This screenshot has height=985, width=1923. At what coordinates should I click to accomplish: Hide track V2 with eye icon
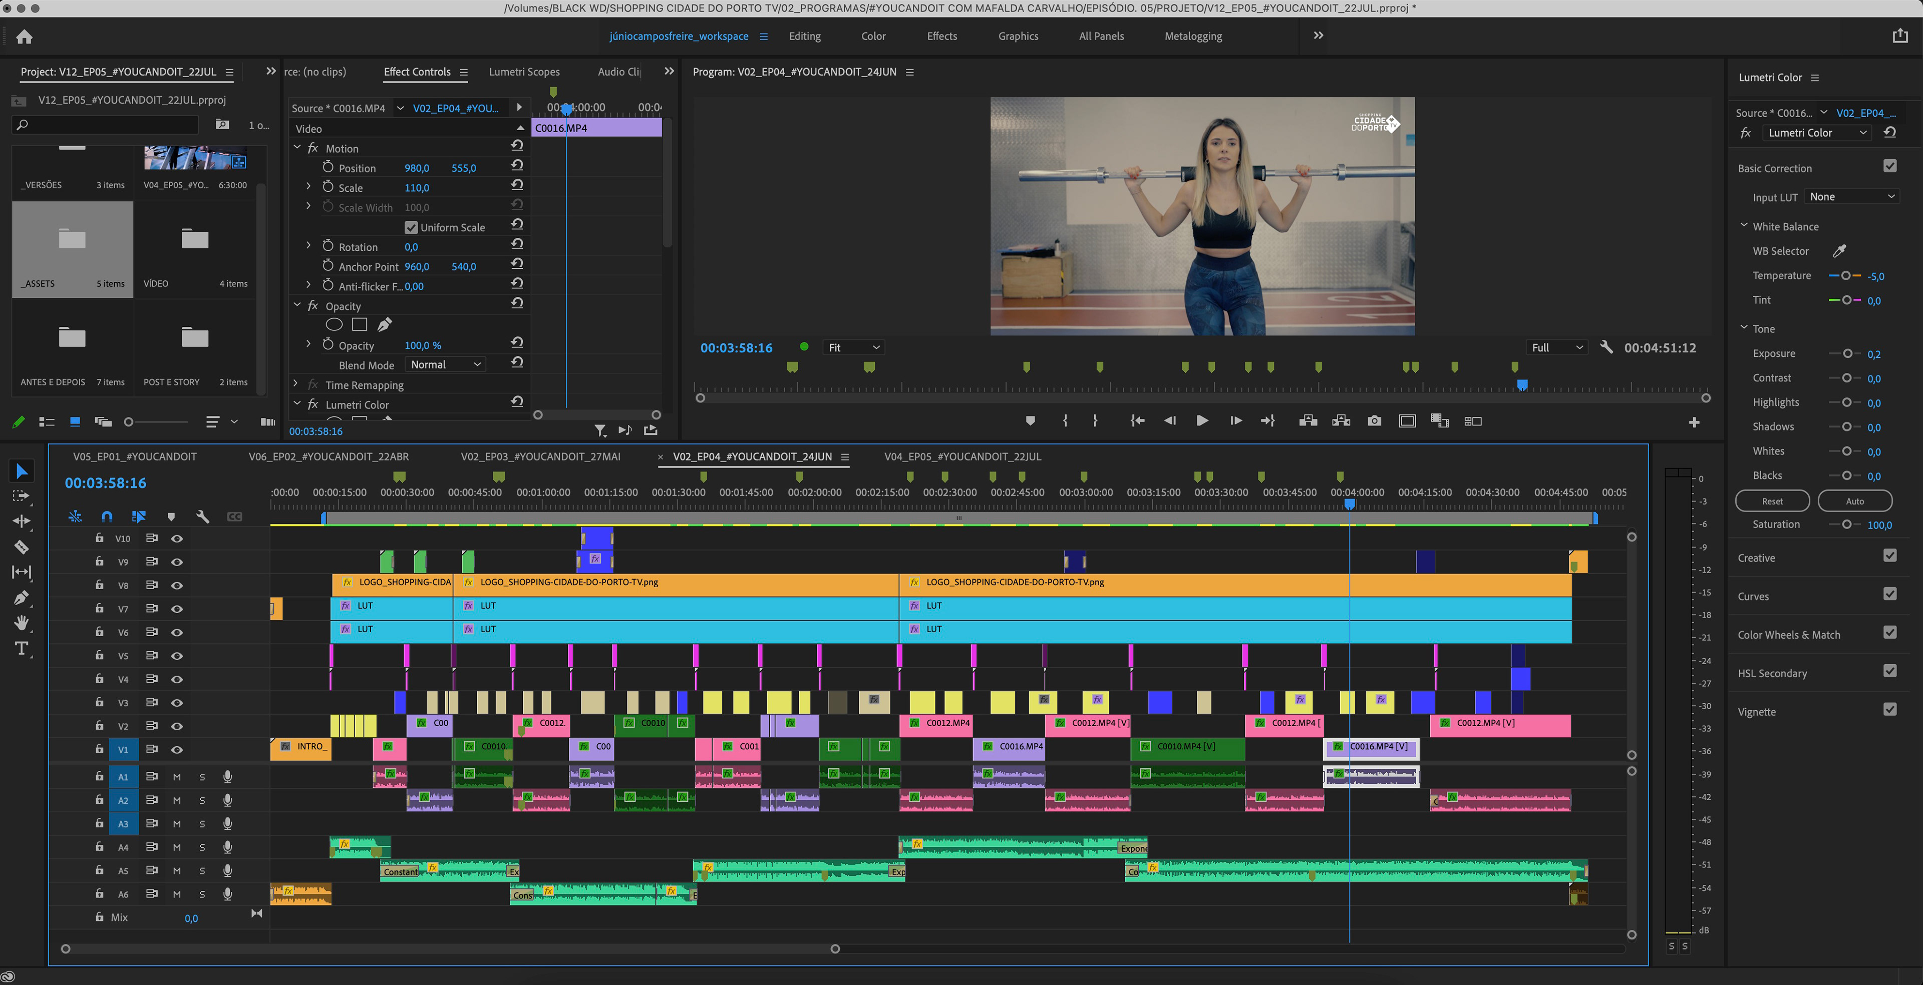point(177,726)
